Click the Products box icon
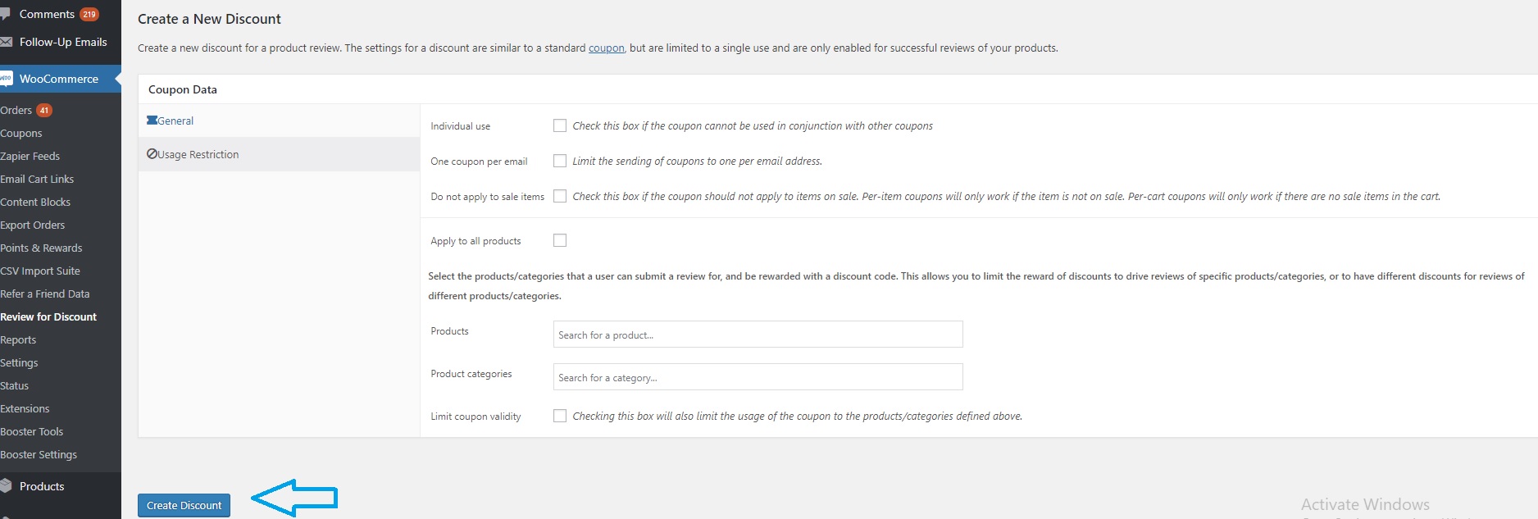The image size is (1538, 519). point(5,486)
